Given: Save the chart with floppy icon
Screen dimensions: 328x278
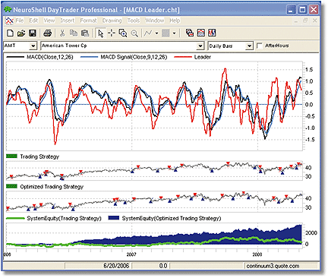Looking at the screenshot, I should [33, 33].
